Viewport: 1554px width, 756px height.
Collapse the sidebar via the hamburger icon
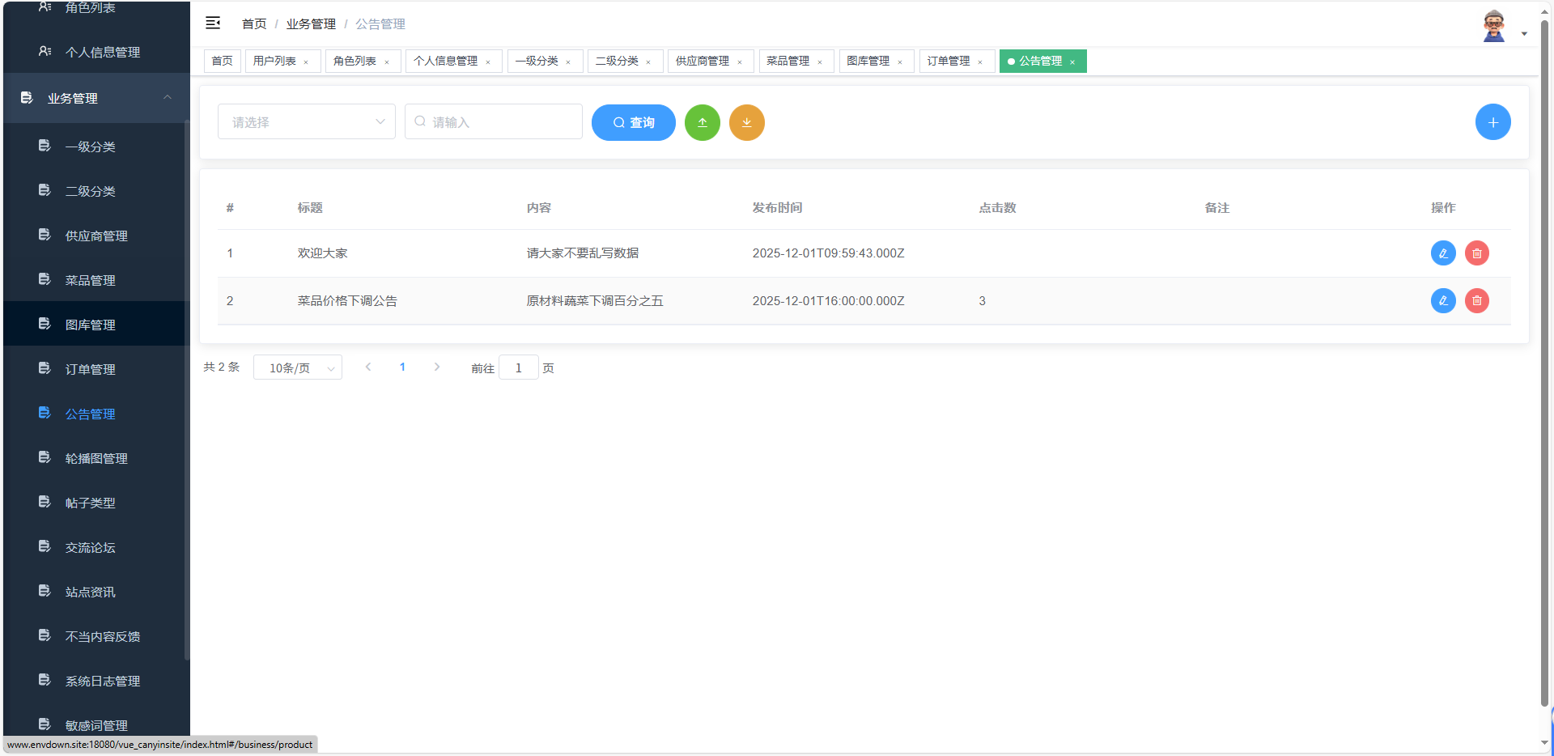point(213,23)
